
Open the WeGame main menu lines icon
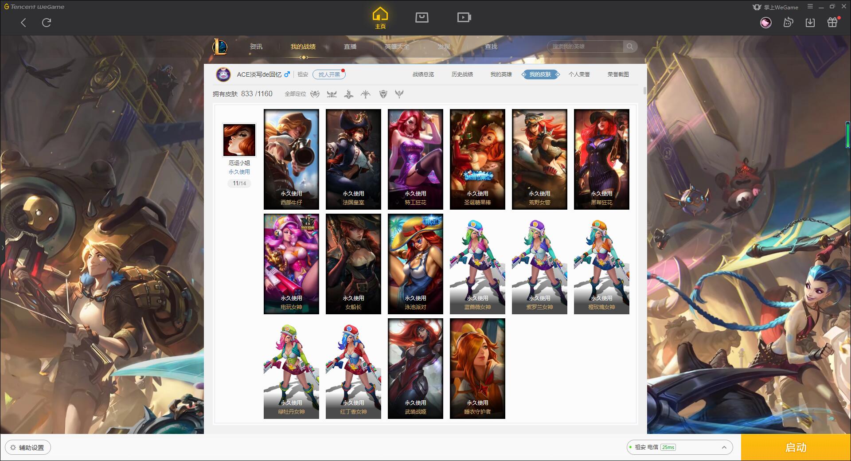(810, 6)
